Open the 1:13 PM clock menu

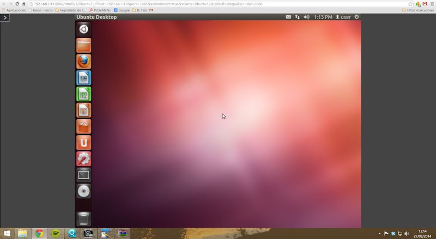tap(323, 17)
